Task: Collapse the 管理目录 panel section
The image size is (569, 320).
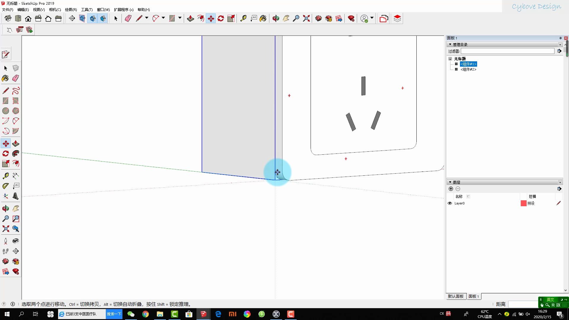Action: [450, 44]
